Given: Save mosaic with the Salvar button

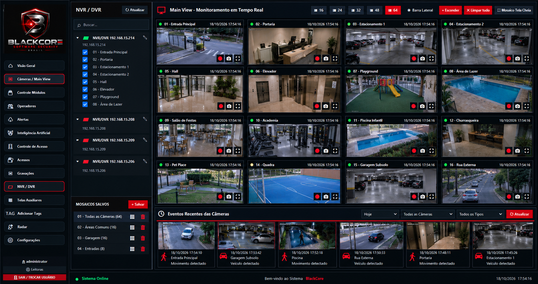Looking at the screenshot, I should click(x=138, y=204).
